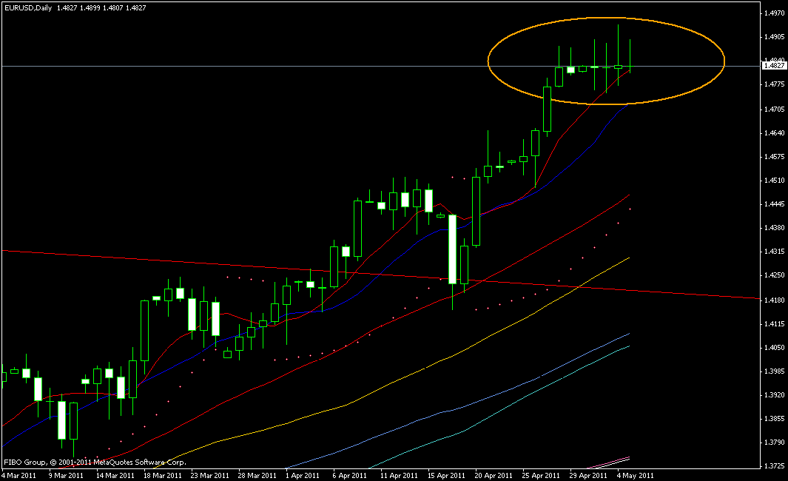Click the tall green candle entering the ellipse

point(548,109)
